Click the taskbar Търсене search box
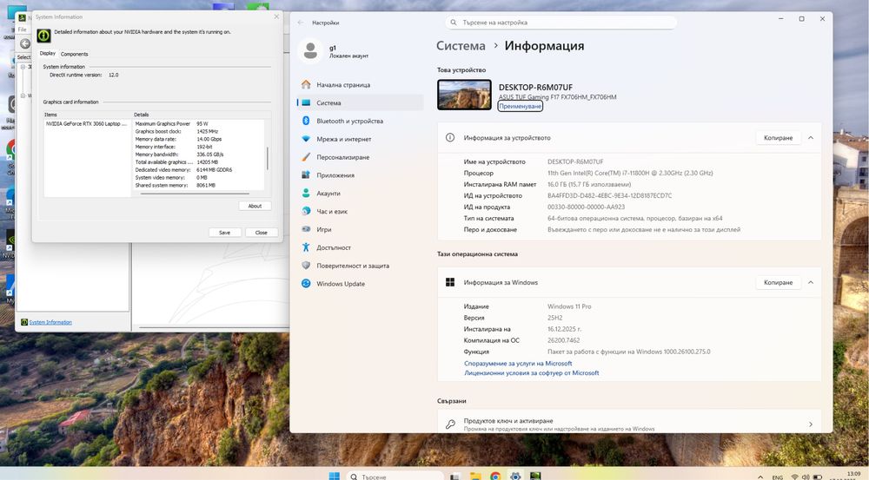 pos(395,477)
